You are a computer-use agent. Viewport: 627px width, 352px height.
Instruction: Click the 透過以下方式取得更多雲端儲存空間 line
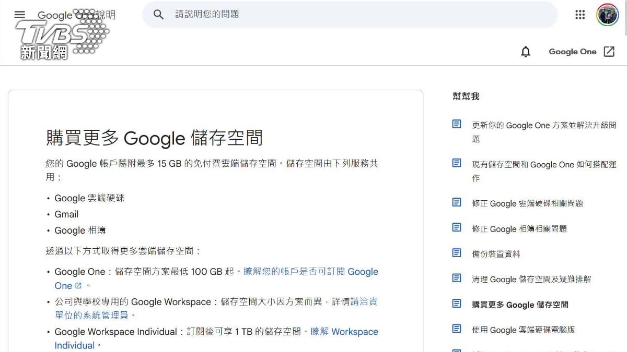[123, 251]
